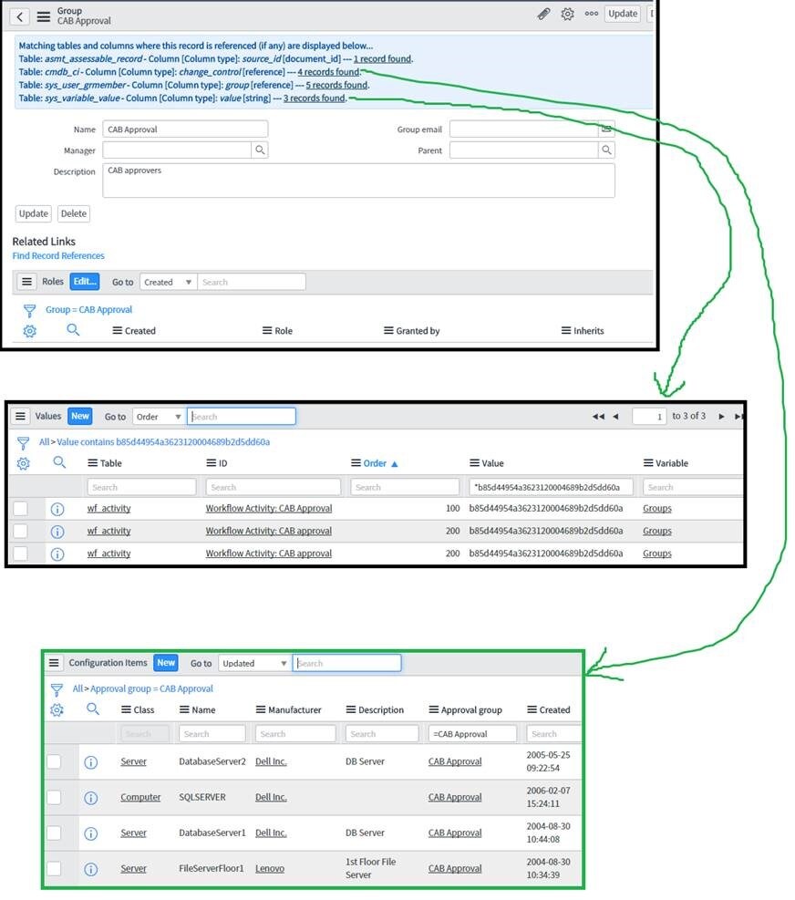Image resolution: width=795 pixels, height=900 pixels.
Task: Tick checkbox for DatabaseServer2 row
Action: [x=54, y=761]
